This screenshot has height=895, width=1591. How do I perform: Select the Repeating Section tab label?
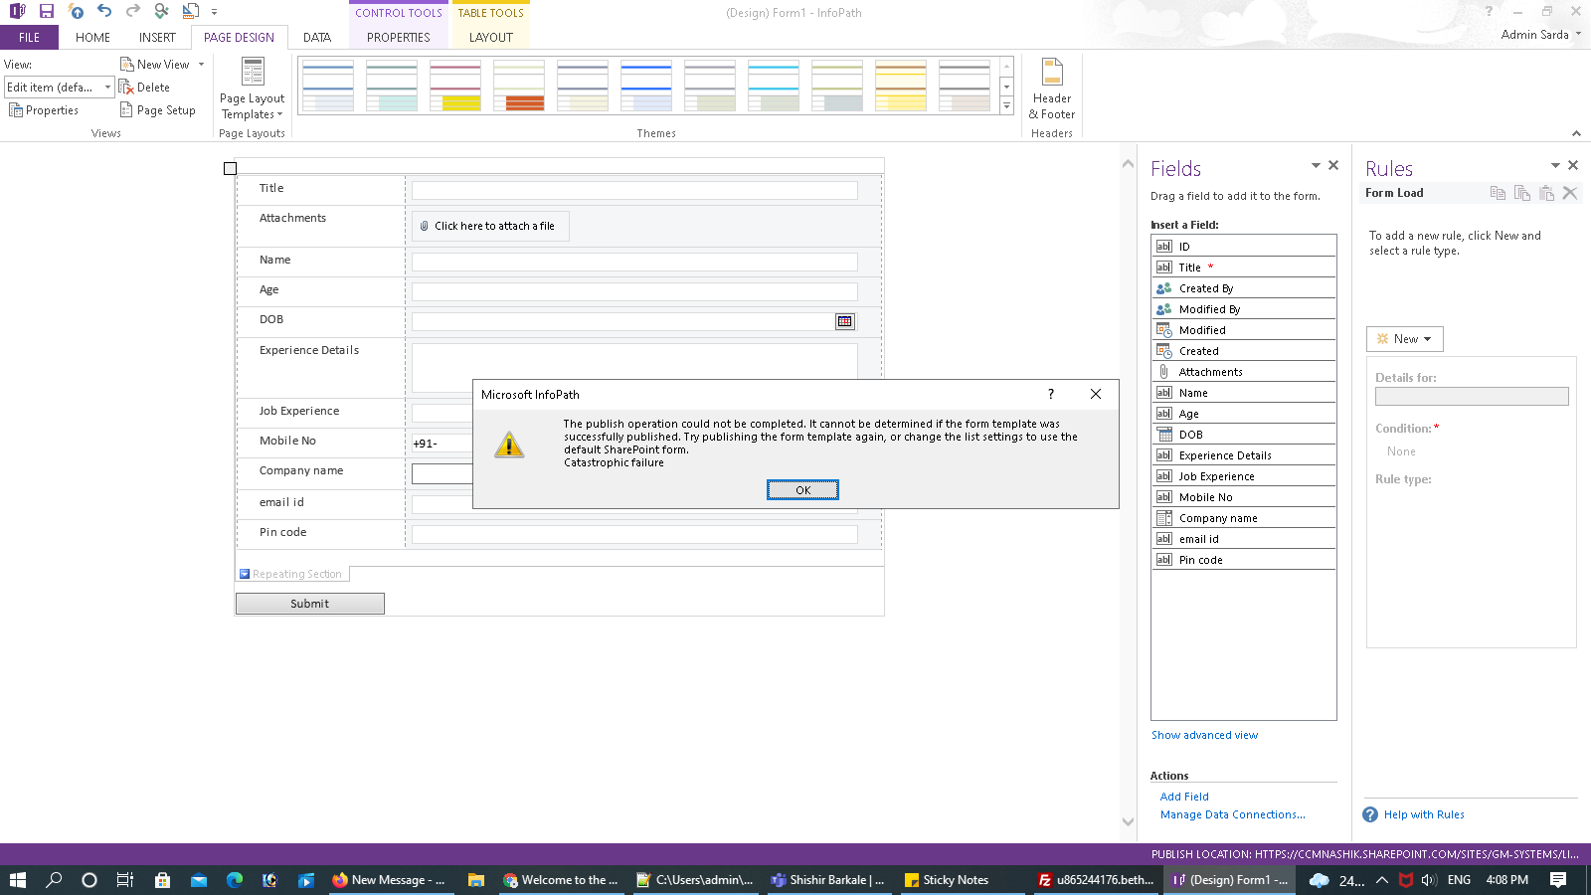(292, 574)
